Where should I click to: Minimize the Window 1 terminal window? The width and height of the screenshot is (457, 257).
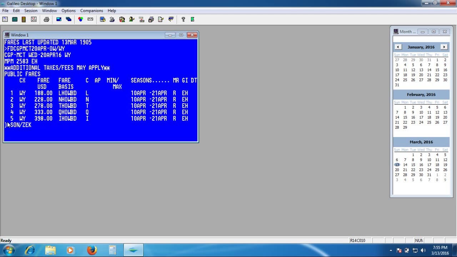click(170, 35)
